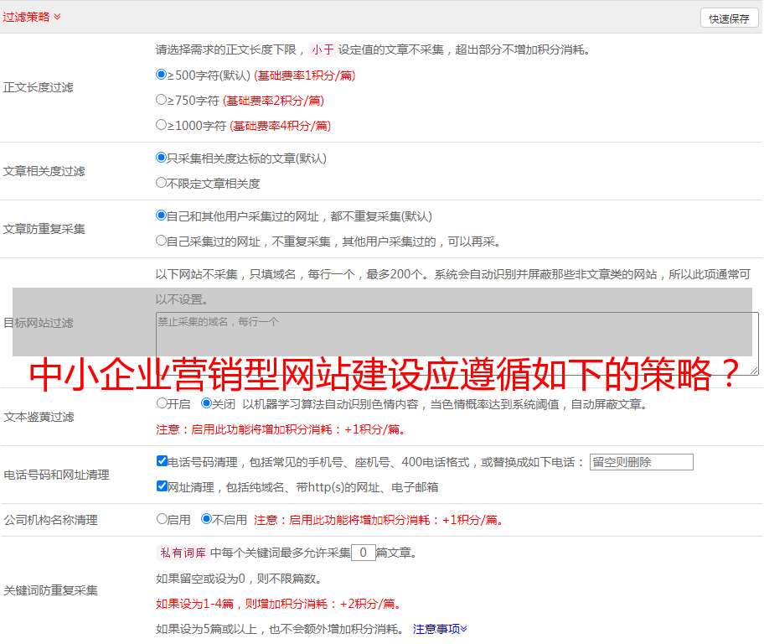The image size is (764, 644).
Task: Click the 文本鉴黄过滤 row label
Action: (39, 417)
